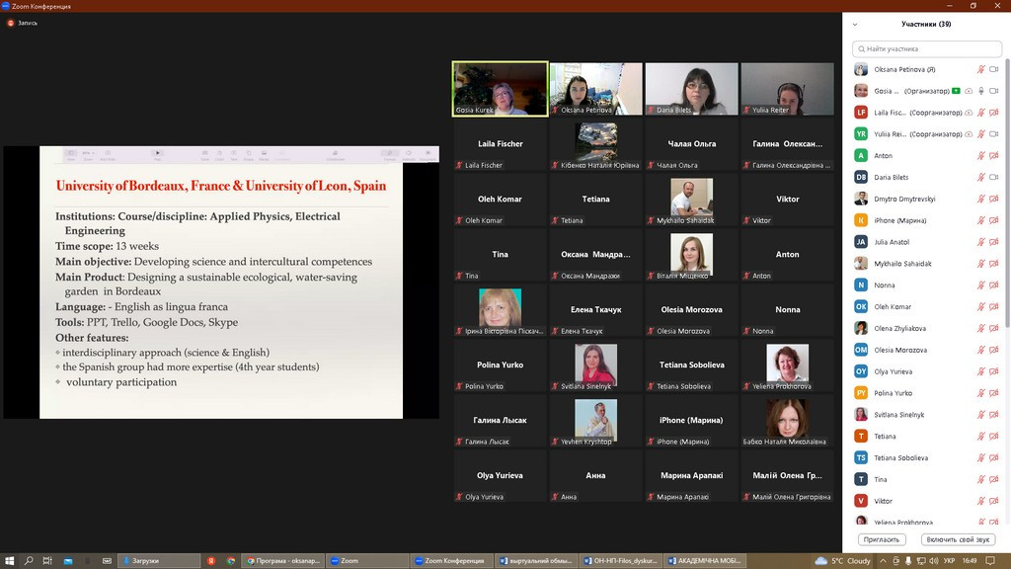Open UKR keyboard language selector in tray

[950, 560]
